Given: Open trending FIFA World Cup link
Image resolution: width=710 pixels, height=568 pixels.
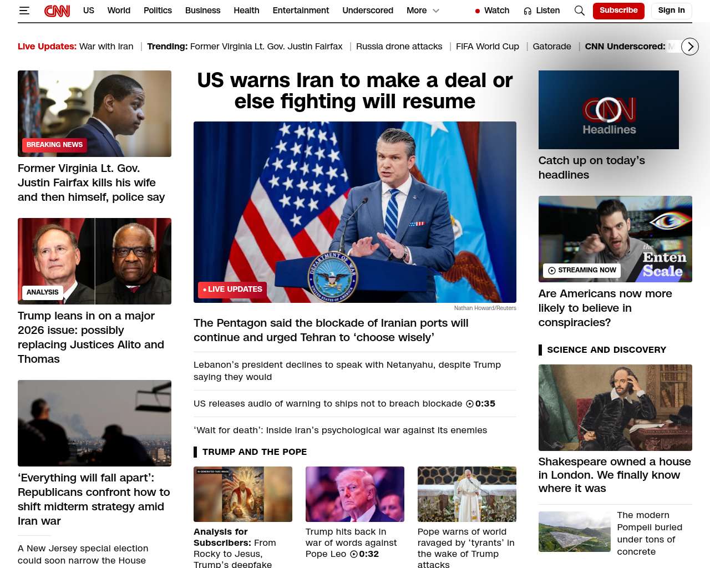Looking at the screenshot, I should point(488,47).
